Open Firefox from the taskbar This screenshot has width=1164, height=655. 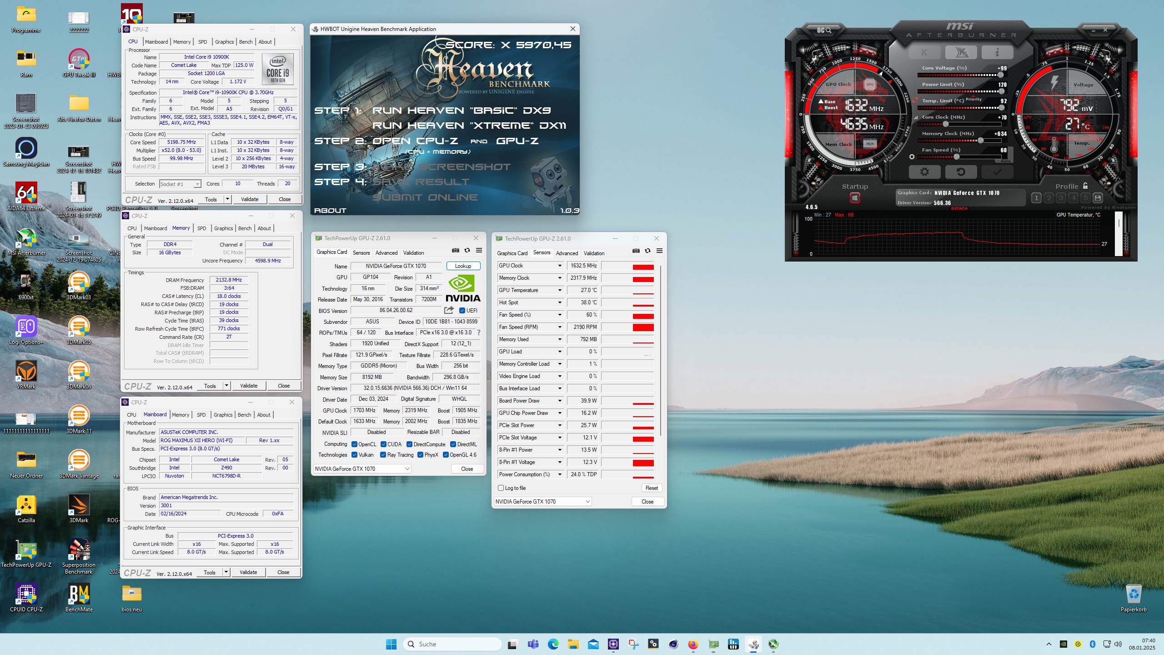coord(693,644)
